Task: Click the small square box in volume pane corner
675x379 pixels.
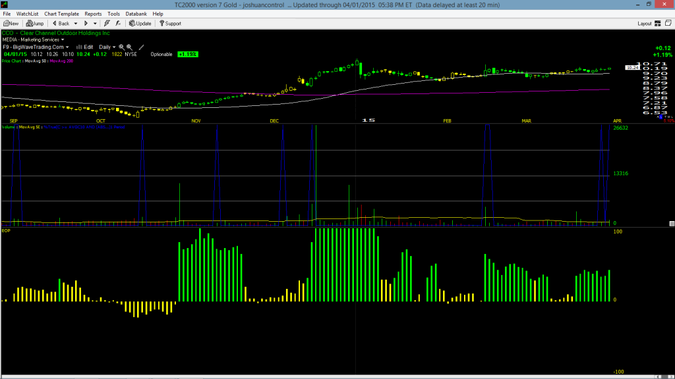Action: [x=672, y=224]
